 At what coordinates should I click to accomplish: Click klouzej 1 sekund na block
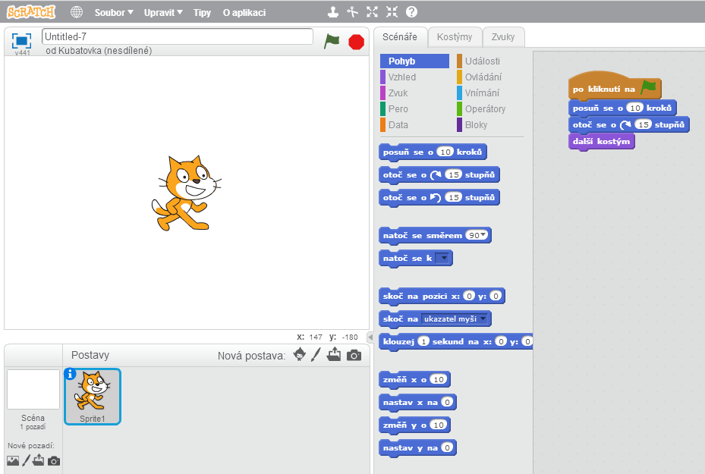456,341
